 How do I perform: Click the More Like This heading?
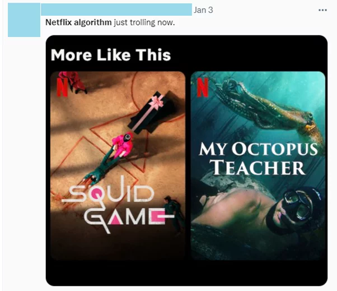[111, 55]
